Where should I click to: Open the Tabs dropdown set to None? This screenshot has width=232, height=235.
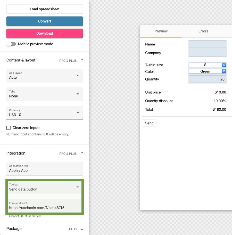point(45,94)
